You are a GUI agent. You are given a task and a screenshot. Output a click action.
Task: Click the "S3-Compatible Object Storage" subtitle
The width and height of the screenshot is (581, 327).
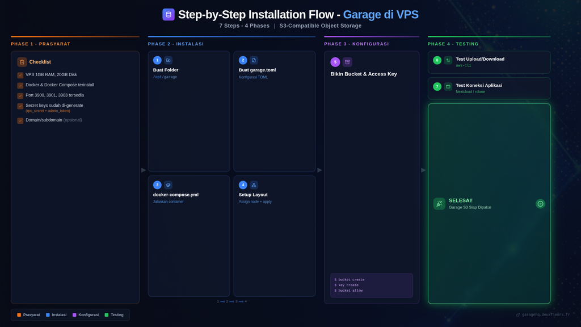point(320,26)
